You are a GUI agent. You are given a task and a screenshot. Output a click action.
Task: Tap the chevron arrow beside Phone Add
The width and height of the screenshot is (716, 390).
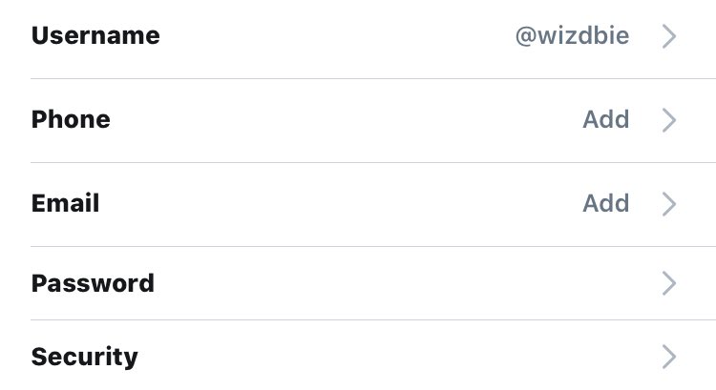coord(669,120)
